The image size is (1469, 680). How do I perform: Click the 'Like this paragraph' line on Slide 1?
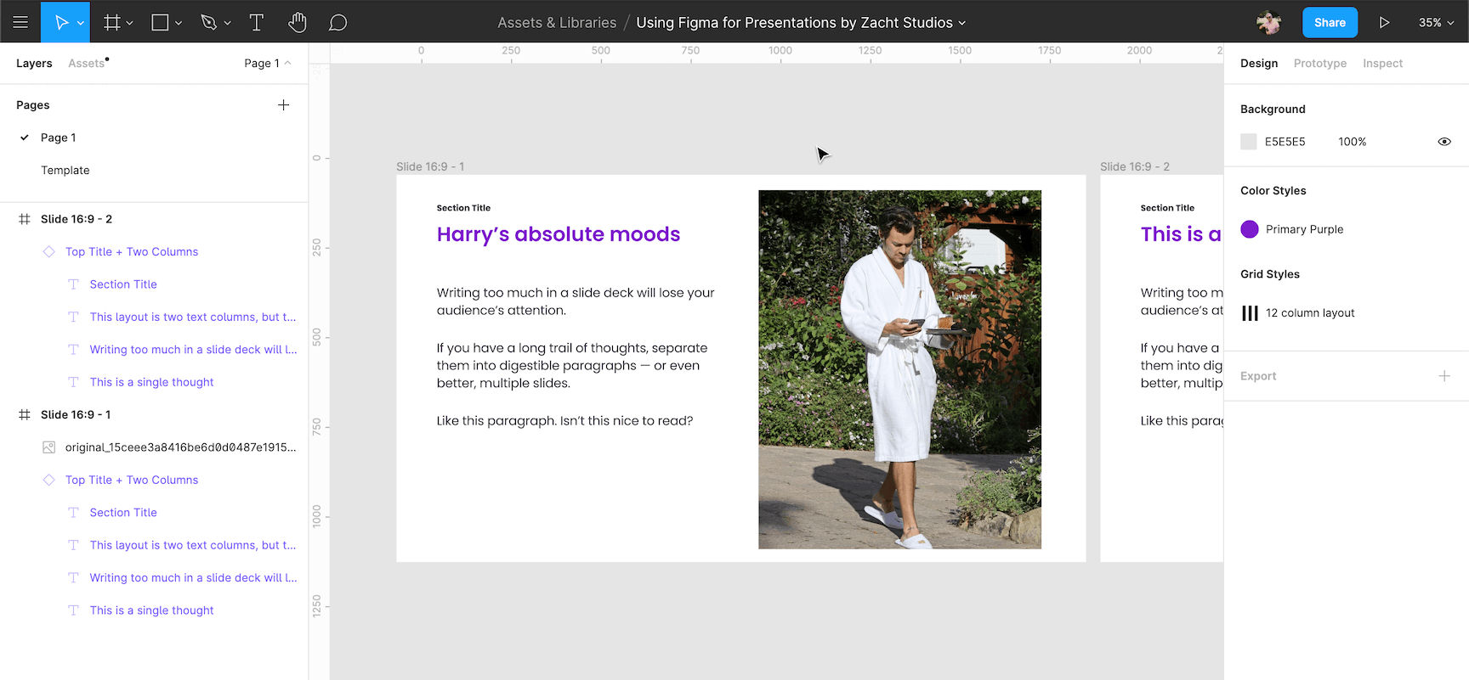click(x=564, y=421)
